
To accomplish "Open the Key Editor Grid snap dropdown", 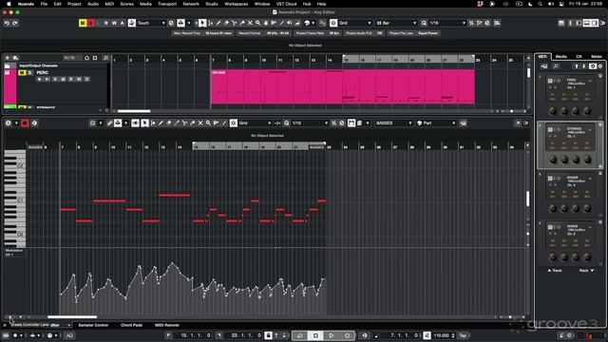I will click(255, 123).
